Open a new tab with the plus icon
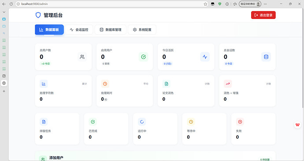Viewport: 304px width, 161px height. click(x=4, y=91)
